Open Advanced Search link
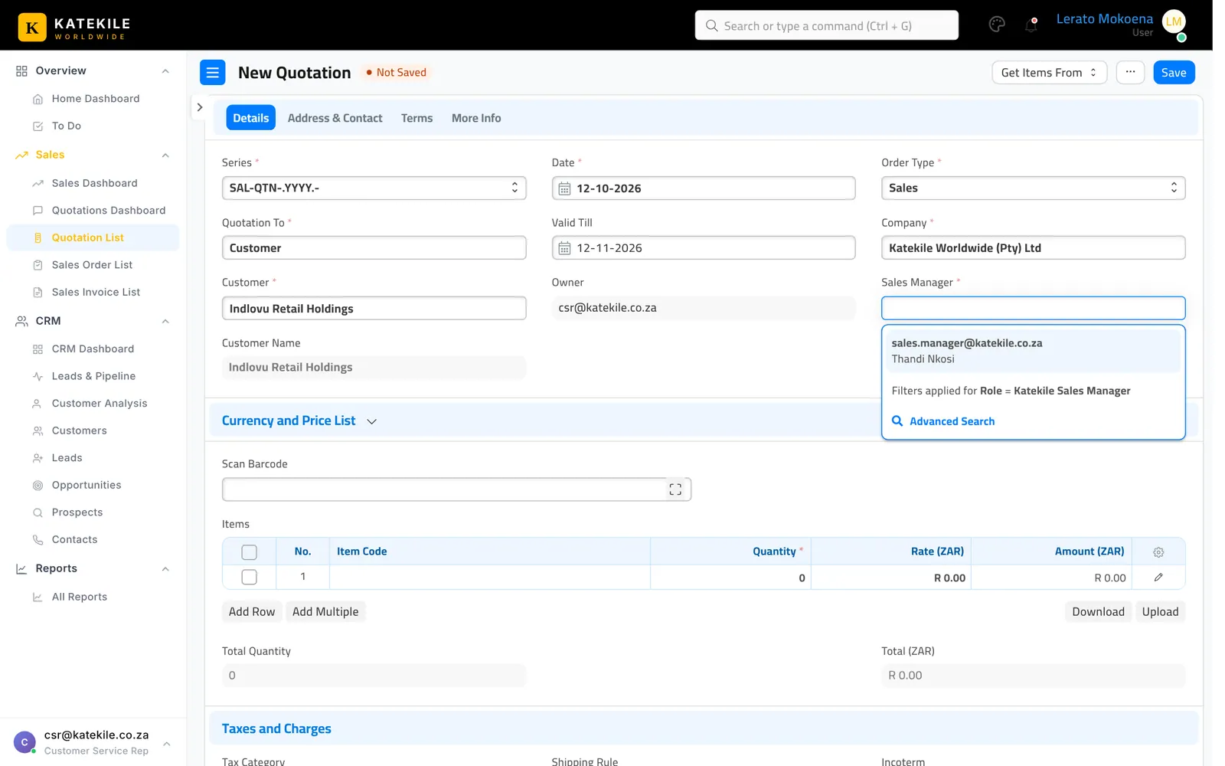Viewport: 1225px width, 766px height. point(943,422)
